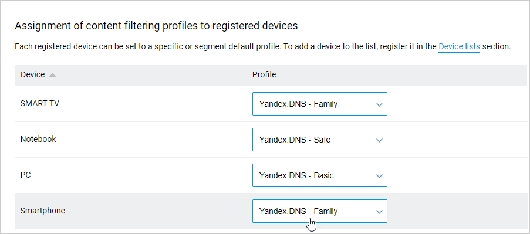Open Smartphone profile dropdown field
Screen dimensions: 530x234
point(320,211)
